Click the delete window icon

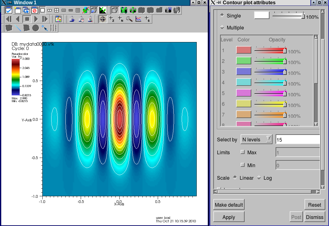coord(34,10)
